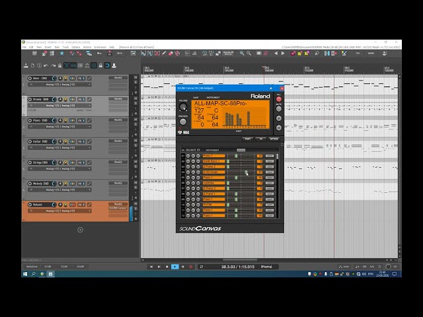Click the Record transport button
423x317 pixels.
pos(191,267)
